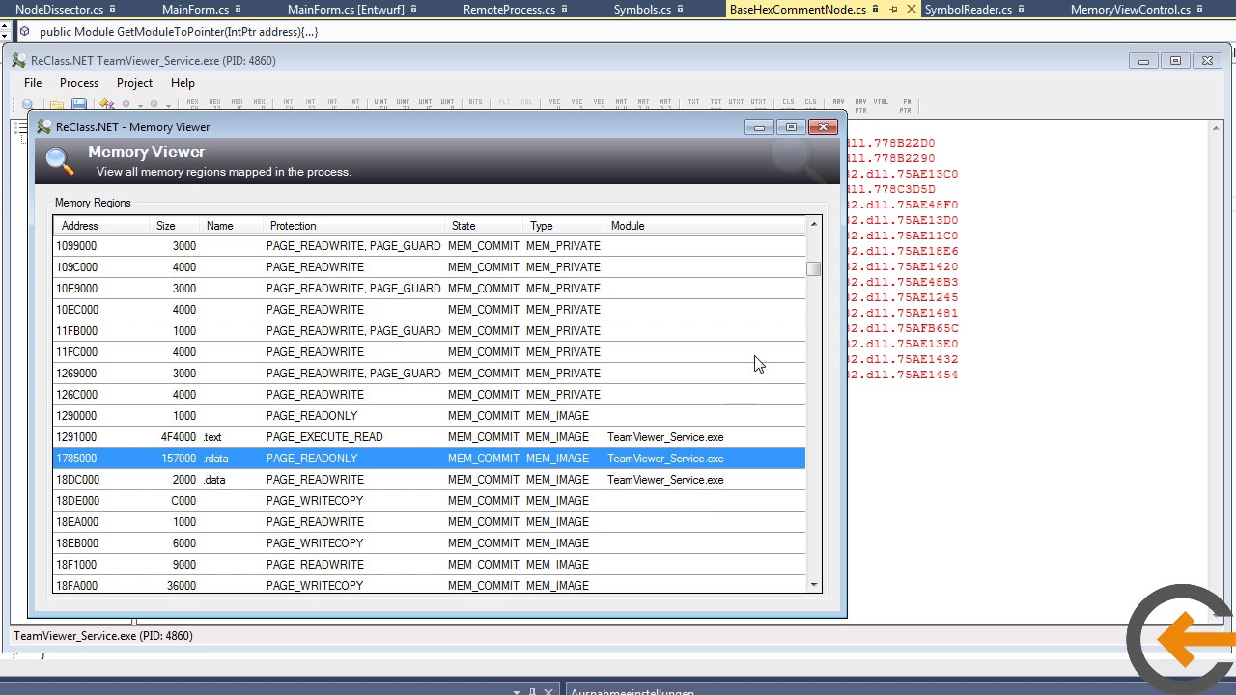
Task: Select the memory region row 18EB000
Action: [429, 543]
